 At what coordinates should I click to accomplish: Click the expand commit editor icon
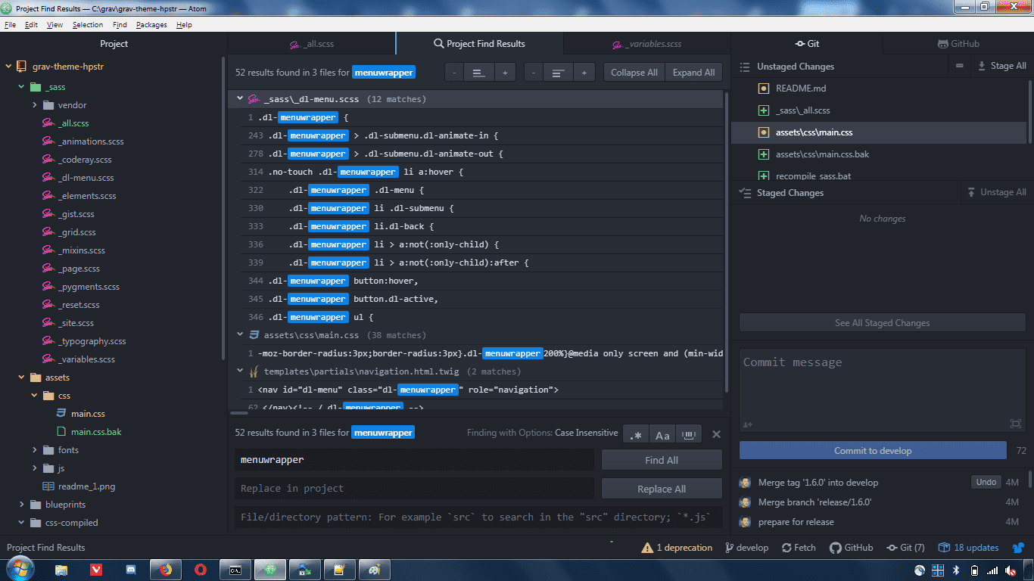pos(1016,425)
